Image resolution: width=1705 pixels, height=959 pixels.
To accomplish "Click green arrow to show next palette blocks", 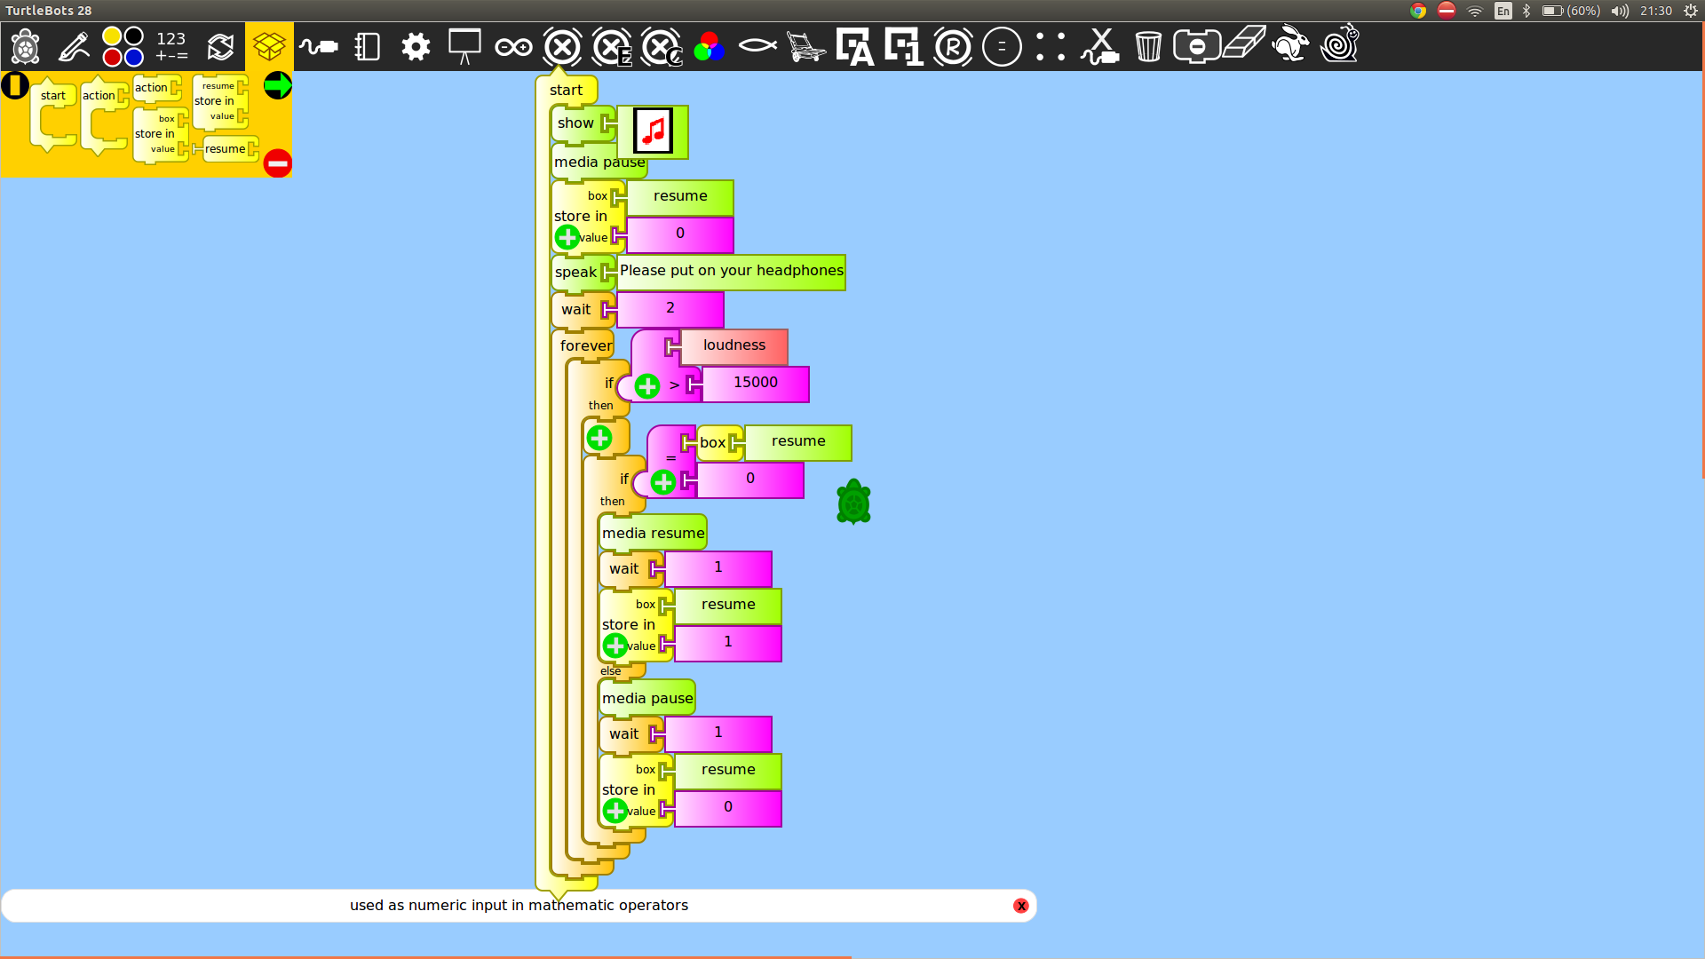I will pos(278,85).
